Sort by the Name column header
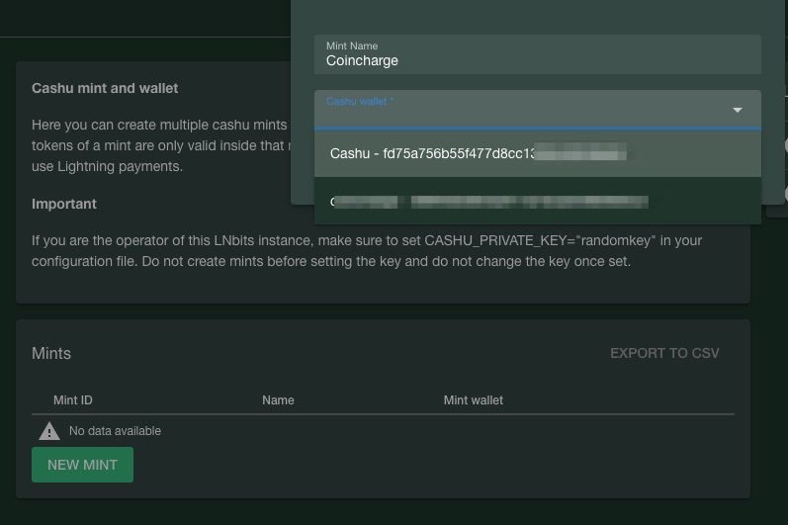The width and height of the screenshot is (788, 525). [278, 400]
